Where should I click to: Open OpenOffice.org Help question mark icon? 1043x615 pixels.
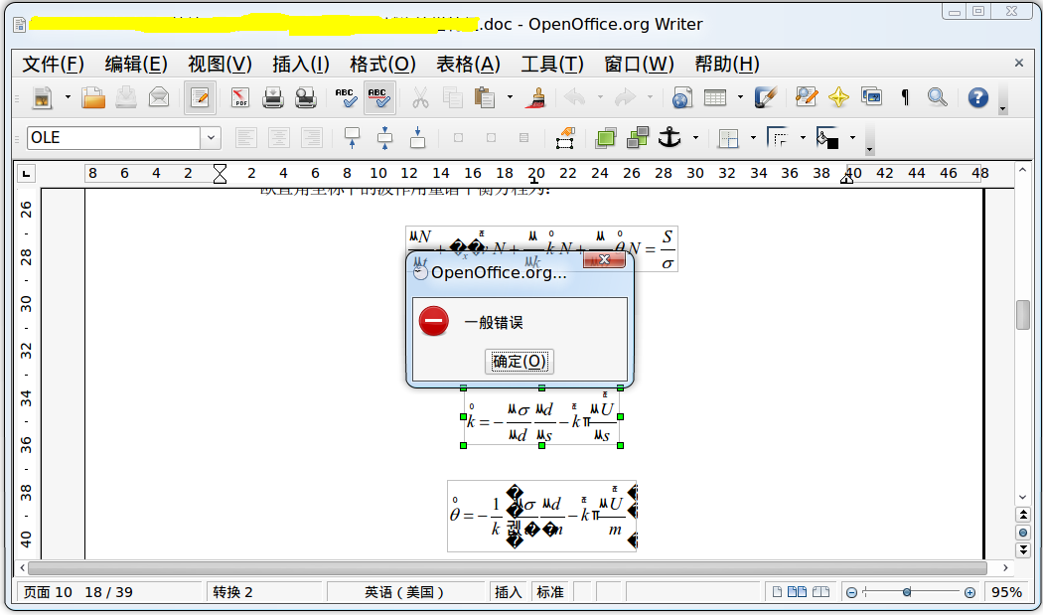tap(977, 97)
